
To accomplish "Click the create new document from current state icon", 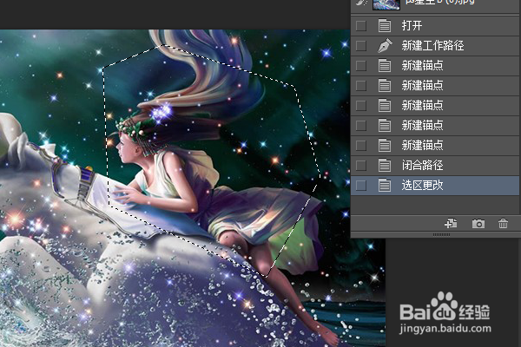I will (451, 224).
